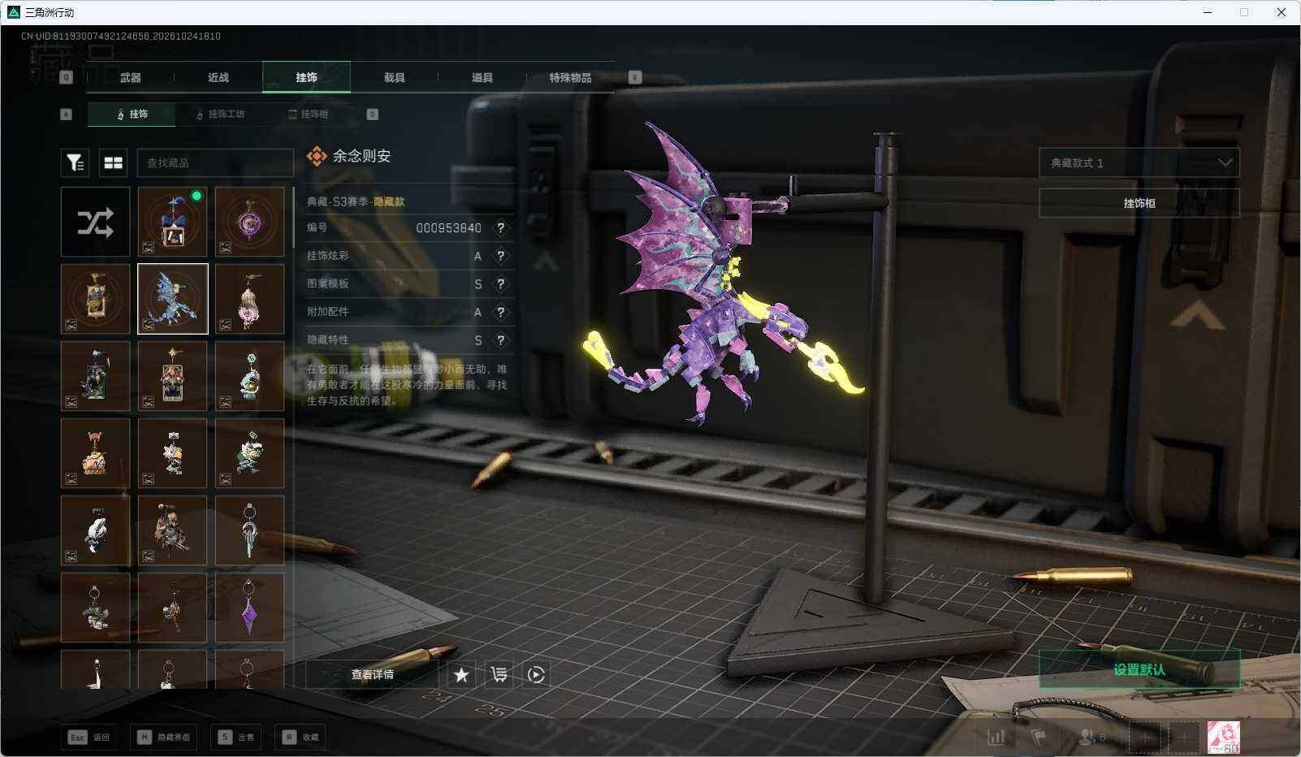Select the purple crystal charm thumbnail
Viewport: 1301px width, 757px height.
pyautogui.click(x=249, y=608)
